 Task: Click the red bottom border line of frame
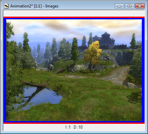click(x=74, y=123)
